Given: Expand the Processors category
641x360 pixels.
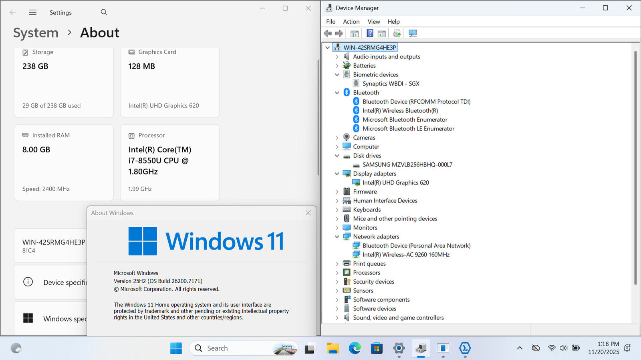Looking at the screenshot, I should [337, 273].
